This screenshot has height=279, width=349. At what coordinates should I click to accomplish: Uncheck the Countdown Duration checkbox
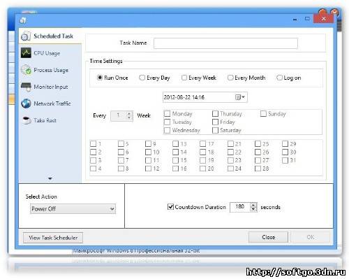[x=170, y=207]
